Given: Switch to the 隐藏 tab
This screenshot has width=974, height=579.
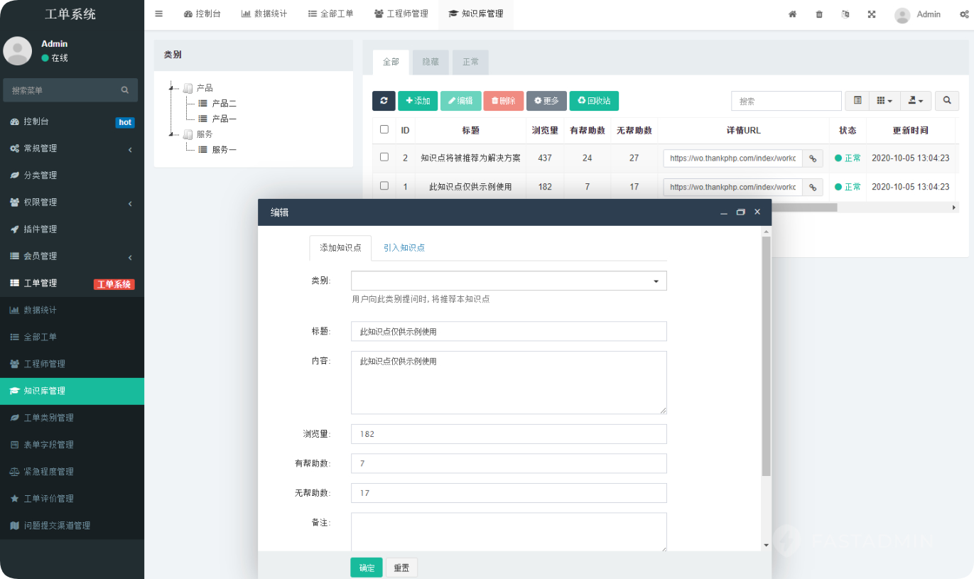Looking at the screenshot, I should click(x=430, y=62).
